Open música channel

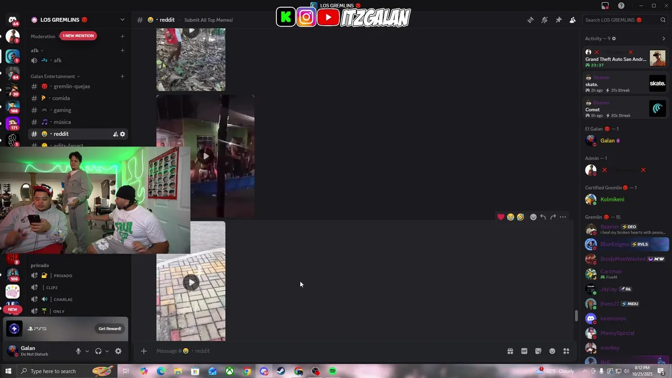(x=78, y=122)
